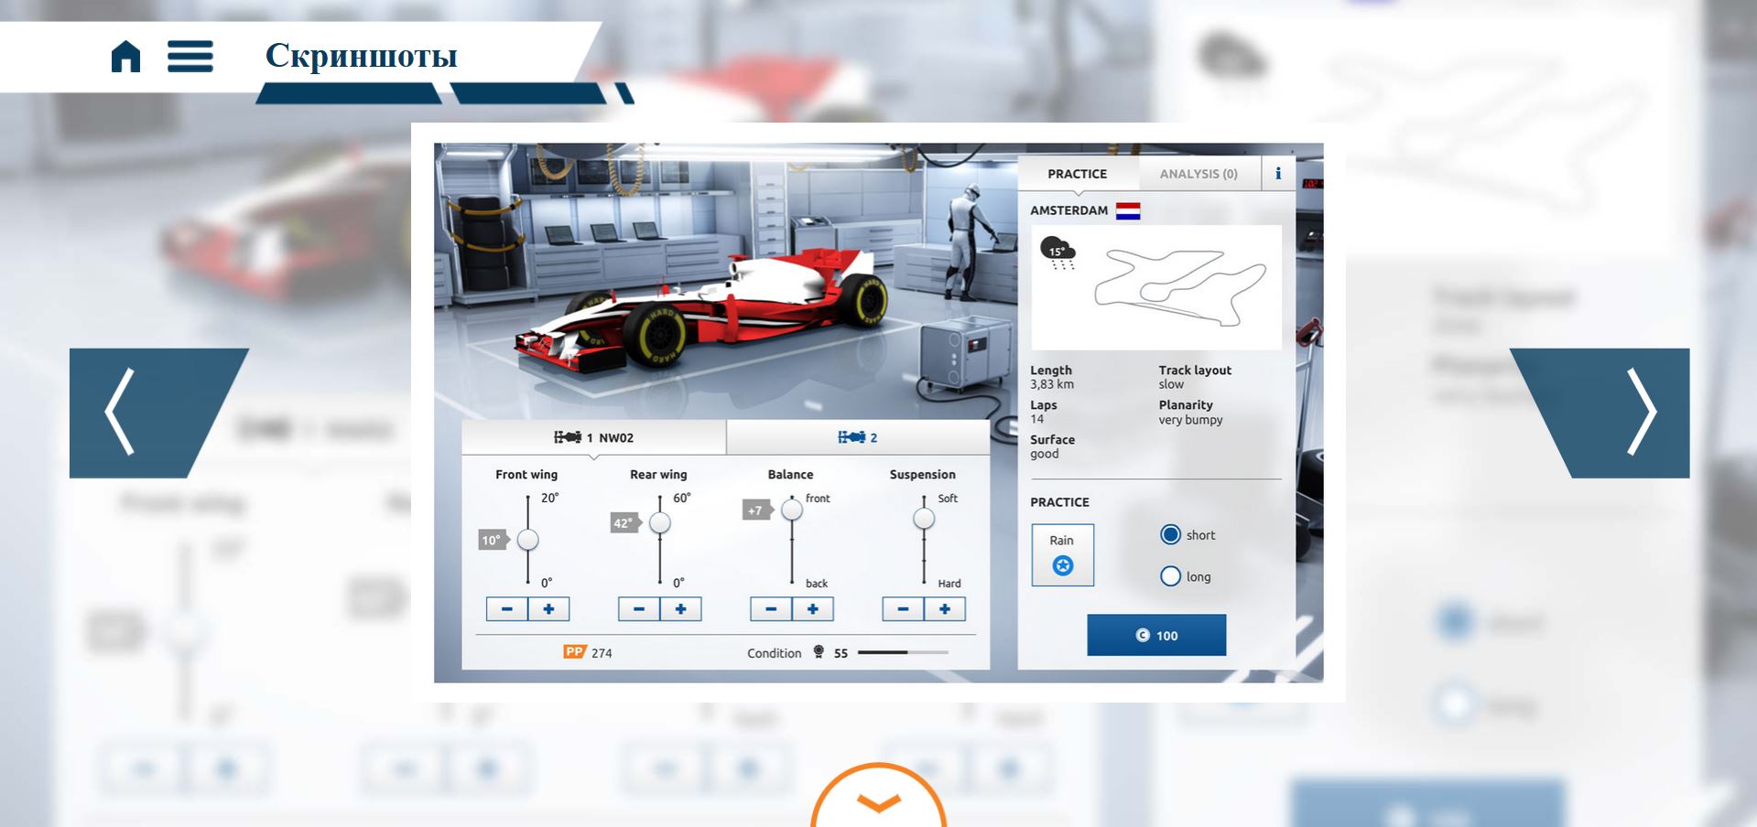The image size is (1757, 827).
Task: Increase the Rear wing angle
Action: pyautogui.click(x=680, y=609)
